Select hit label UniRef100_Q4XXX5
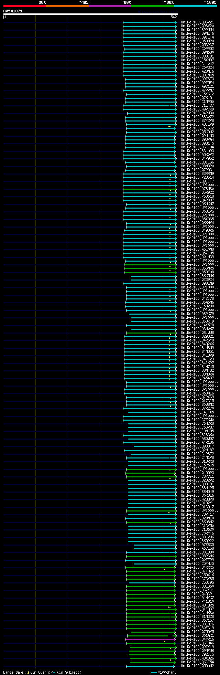Viewport: 220px width, 675px height. tap(197, 567)
